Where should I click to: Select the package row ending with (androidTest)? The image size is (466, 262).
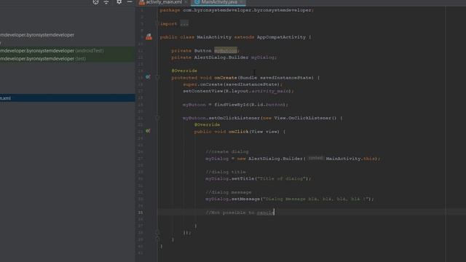coord(68,51)
